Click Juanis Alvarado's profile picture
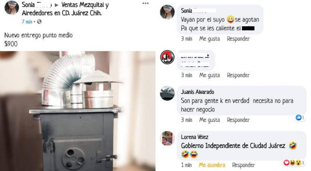The height and width of the screenshot is (171, 311). pyautogui.click(x=167, y=93)
